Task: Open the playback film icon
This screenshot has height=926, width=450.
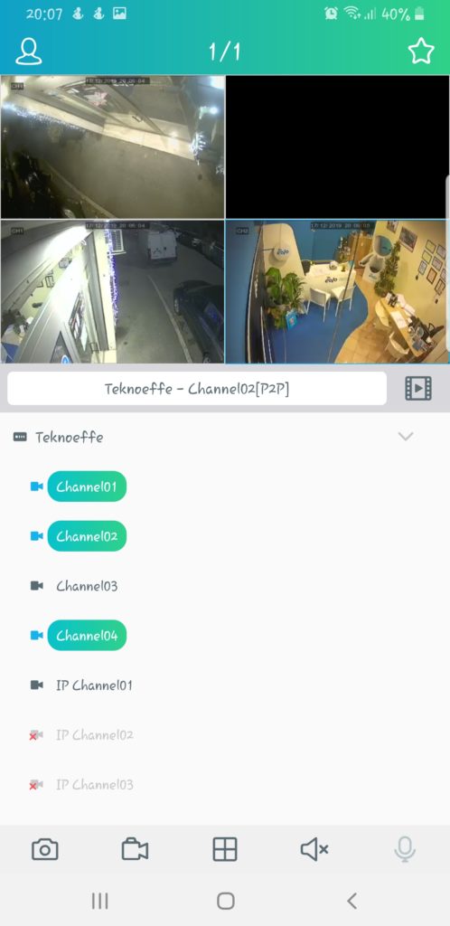Action: coord(418,388)
